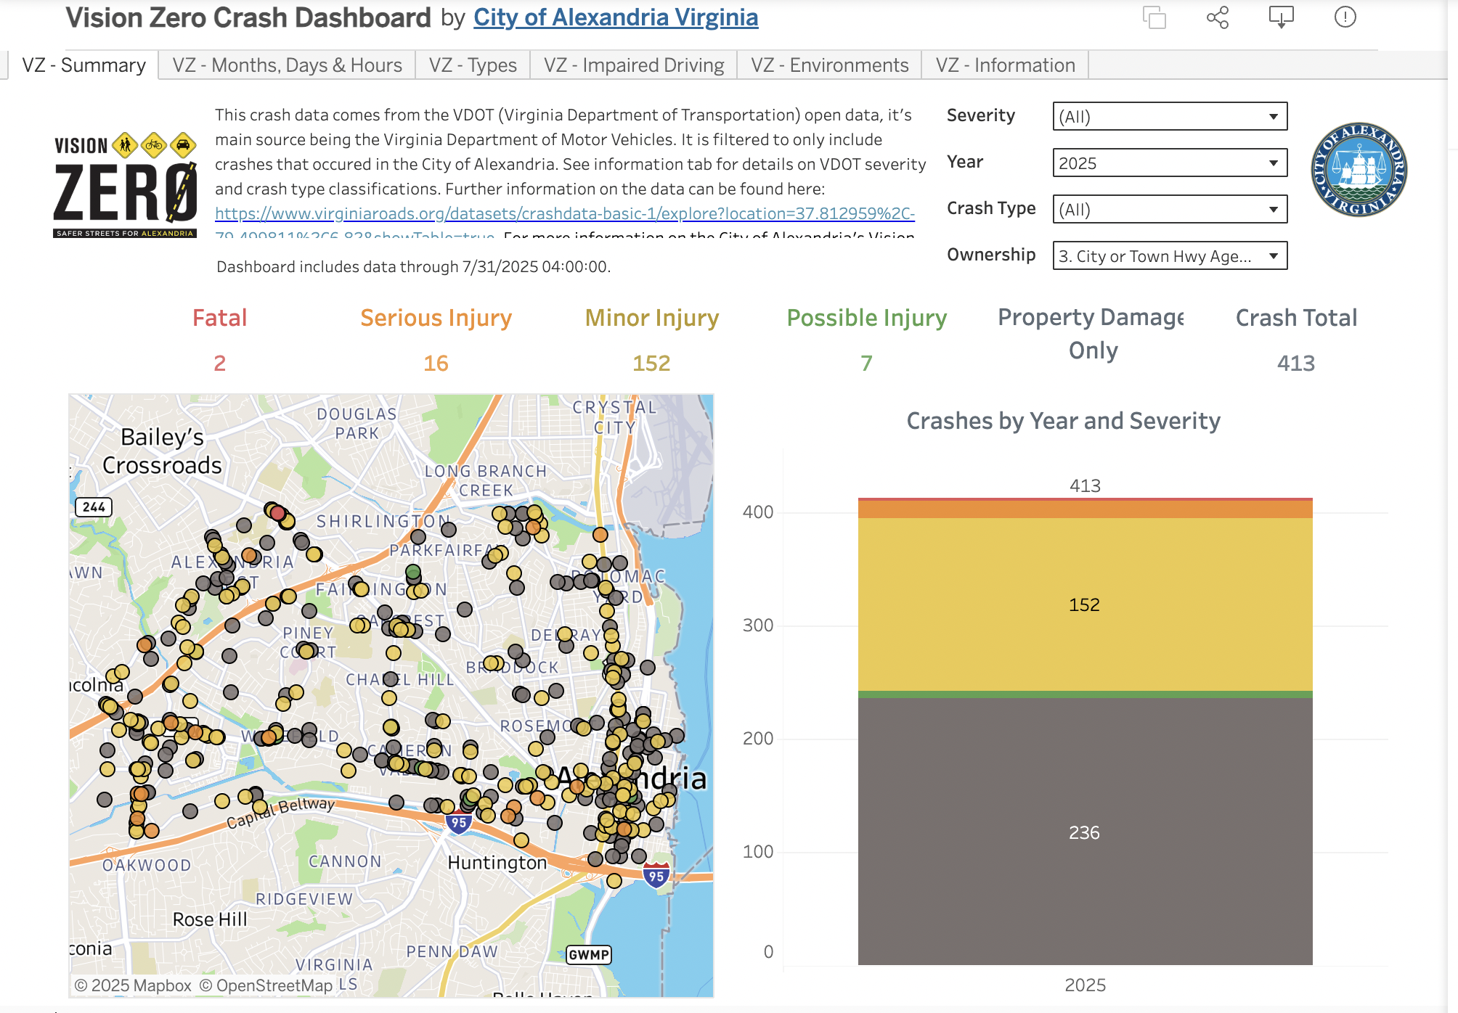Screen dimensions: 1458x1013
Task: Click the download icon in header
Action: coord(1281,17)
